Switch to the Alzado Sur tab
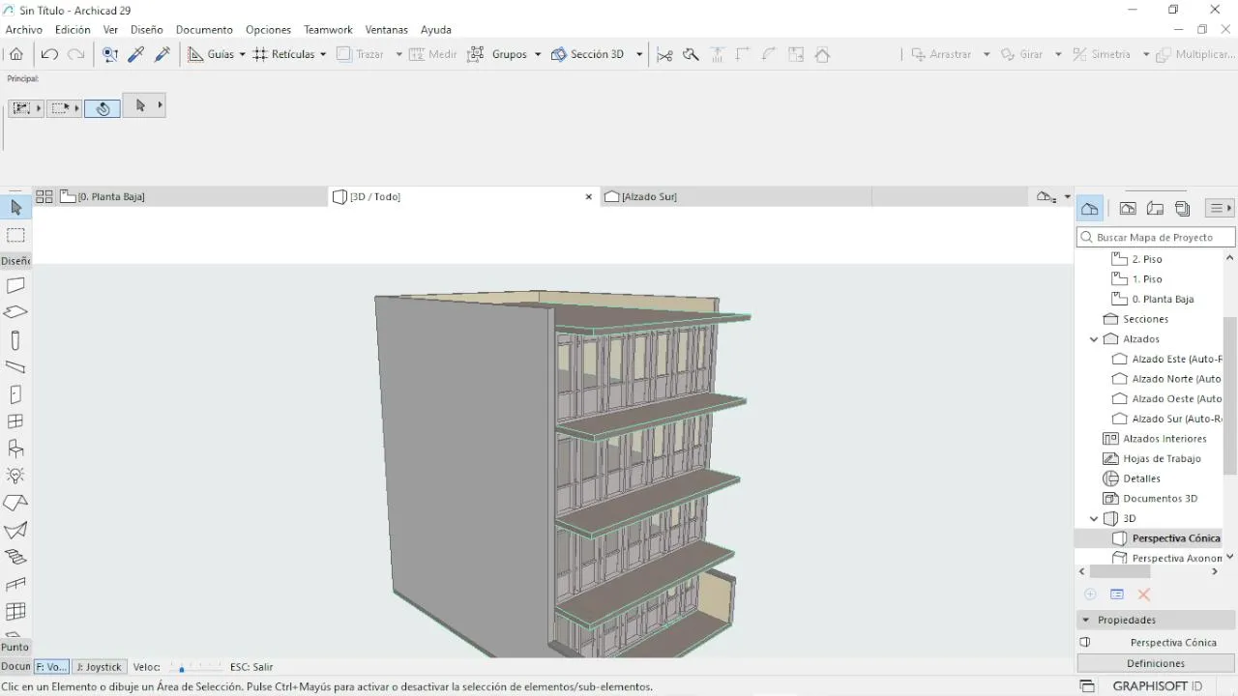Viewport: 1238px width, 696px height. [735, 196]
